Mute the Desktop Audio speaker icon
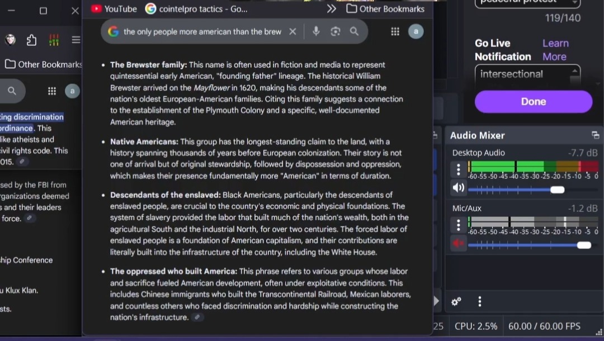 (x=459, y=188)
